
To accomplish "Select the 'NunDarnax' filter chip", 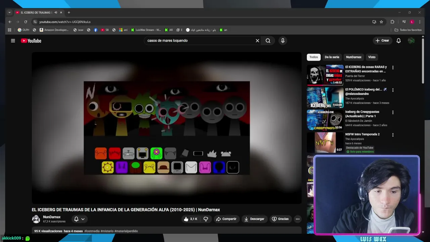I will click(354, 57).
